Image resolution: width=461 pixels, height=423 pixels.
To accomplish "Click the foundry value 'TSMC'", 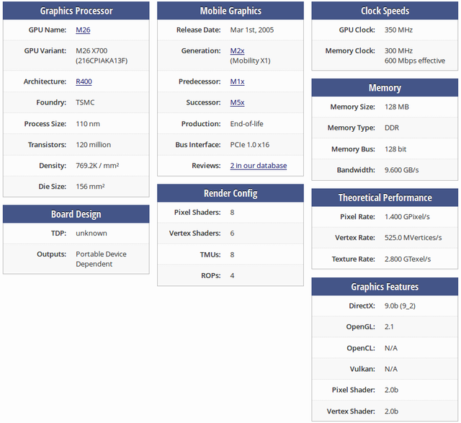I will [85, 102].
